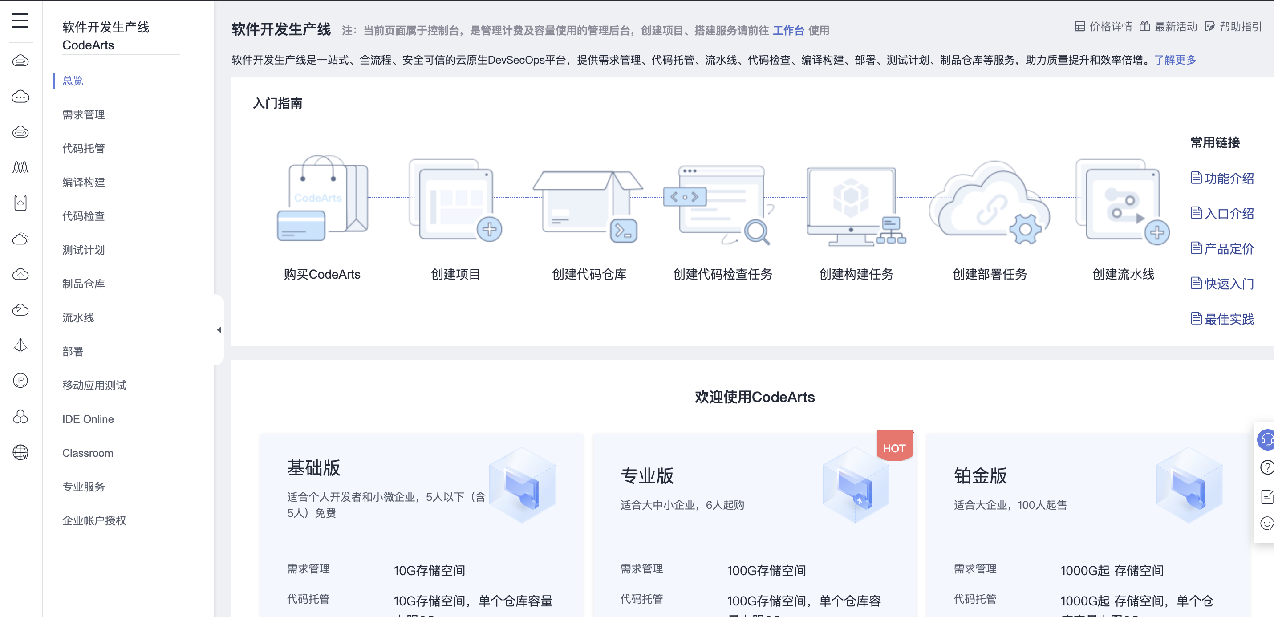1274x617 pixels.
Task: Select 流水线 in the side menu
Action: 78,318
